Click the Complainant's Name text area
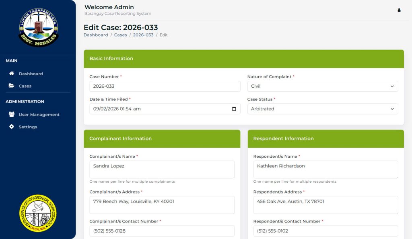 coord(162,169)
